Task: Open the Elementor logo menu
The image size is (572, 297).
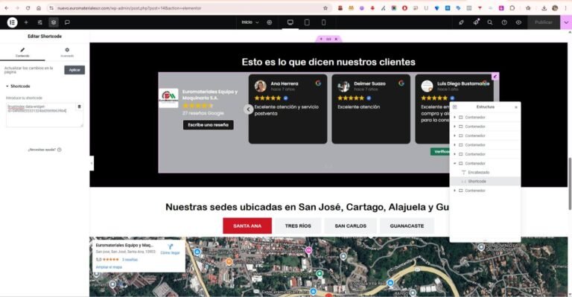Action: pos(12,22)
